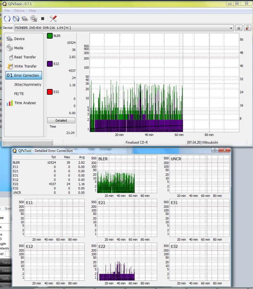
Task: Click the BLER average value 2.82 in main panel
Action: [72, 57]
